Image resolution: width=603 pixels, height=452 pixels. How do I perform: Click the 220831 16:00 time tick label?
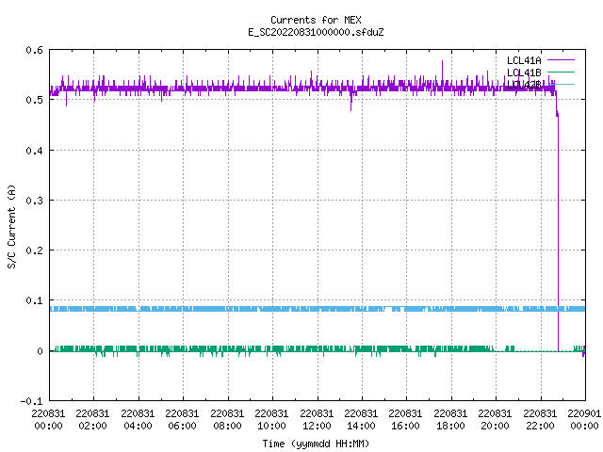coord(406,420)
